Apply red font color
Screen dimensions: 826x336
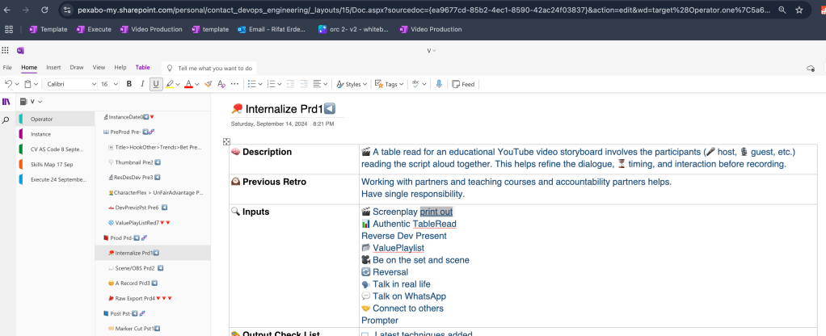188,84
